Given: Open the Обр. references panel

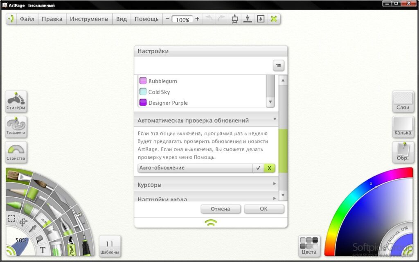Looking at the screenshot, I should tap(403, 152).
